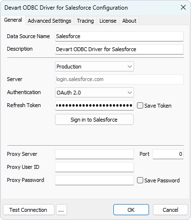Click Sign in to Salesforce button
The height and width of the screenshot is (220, 191).
94,120
